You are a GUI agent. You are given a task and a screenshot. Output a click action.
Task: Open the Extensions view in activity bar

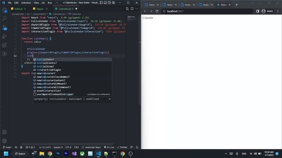click(x=4, y=45)
